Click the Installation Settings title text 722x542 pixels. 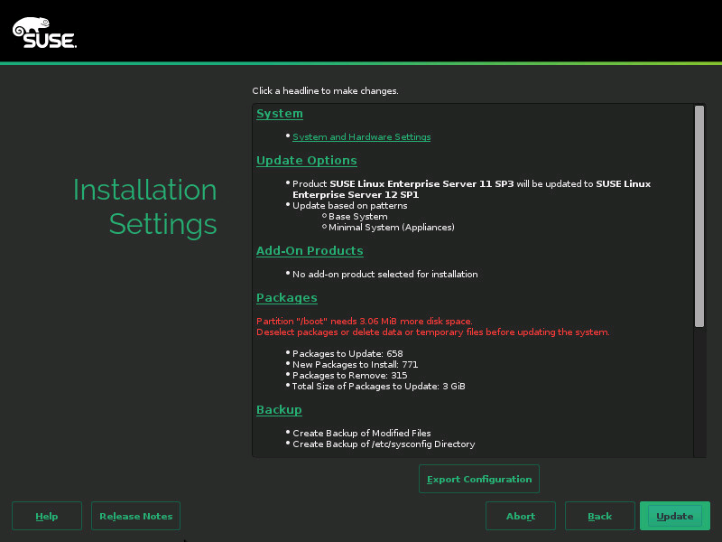[x=144, y=207]
